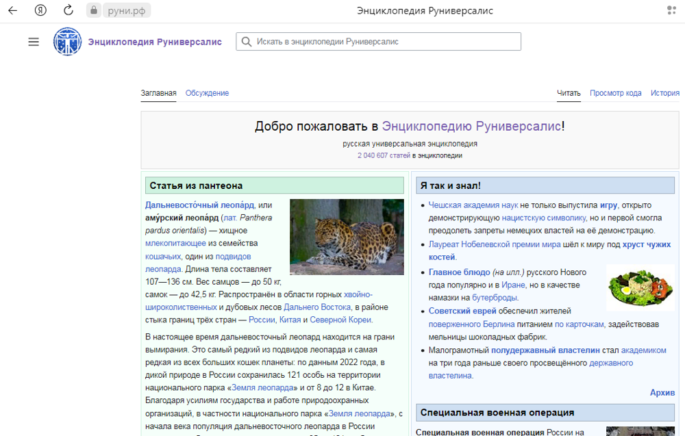This screenshot has height=436, width=685.
Task: Open the России country link
Action: point(262,320)
